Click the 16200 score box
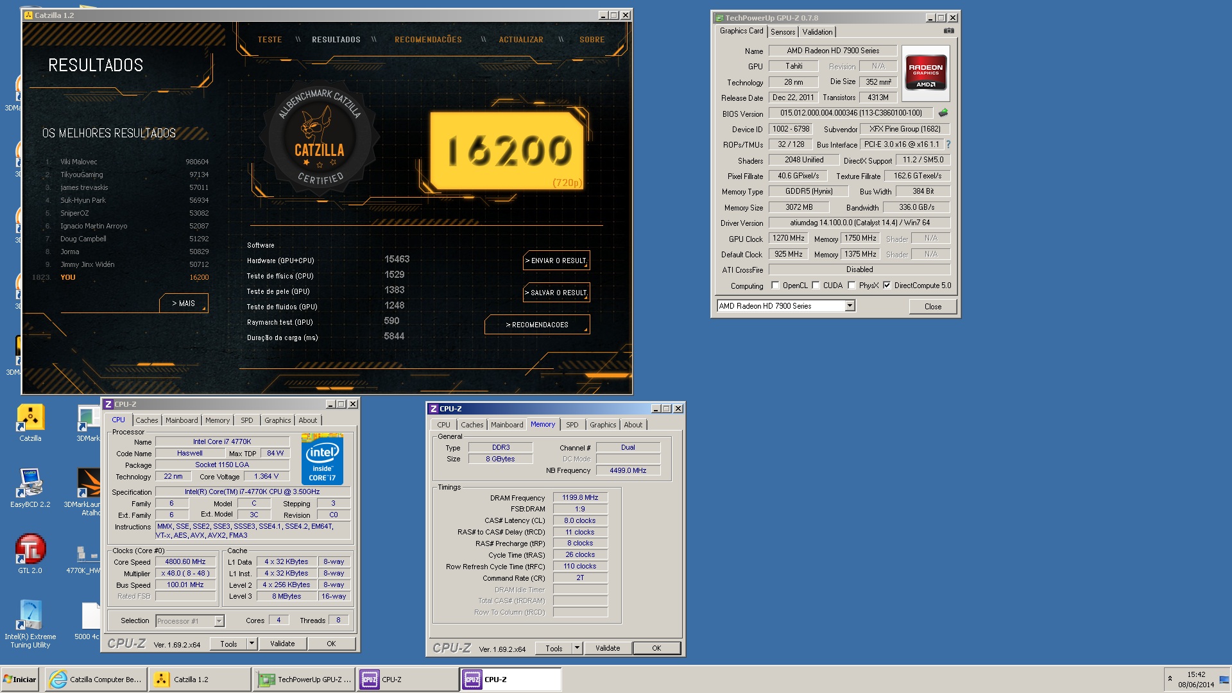The image size is (1232, 693). [508, 151]
